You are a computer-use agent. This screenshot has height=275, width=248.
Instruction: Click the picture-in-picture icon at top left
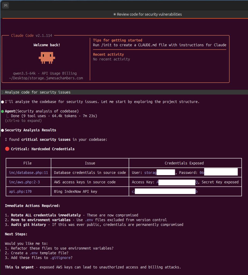5,5
